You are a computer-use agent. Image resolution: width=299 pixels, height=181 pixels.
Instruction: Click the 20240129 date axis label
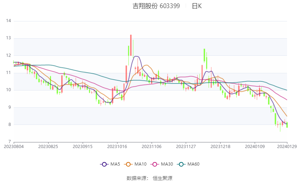pyautogui.click(x=287, y=147)
